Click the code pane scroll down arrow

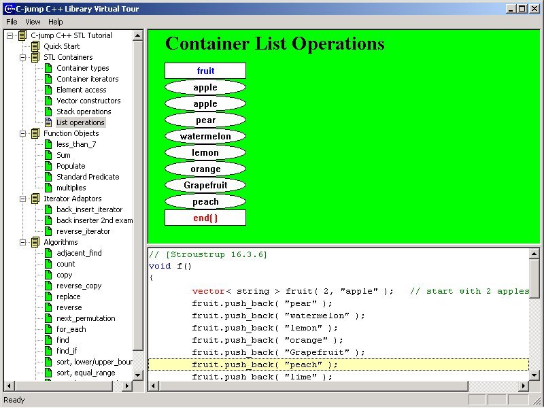tap(534, 375)
